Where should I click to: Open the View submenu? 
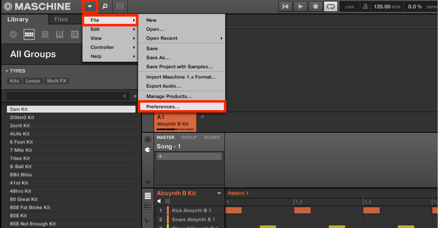pyautogui.click(x=110, y=38)
